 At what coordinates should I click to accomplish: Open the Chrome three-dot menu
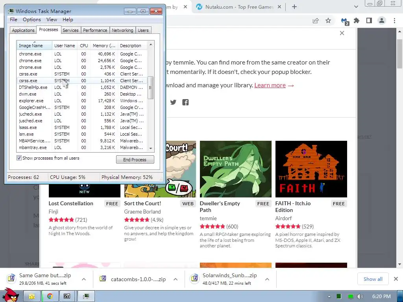394,20
